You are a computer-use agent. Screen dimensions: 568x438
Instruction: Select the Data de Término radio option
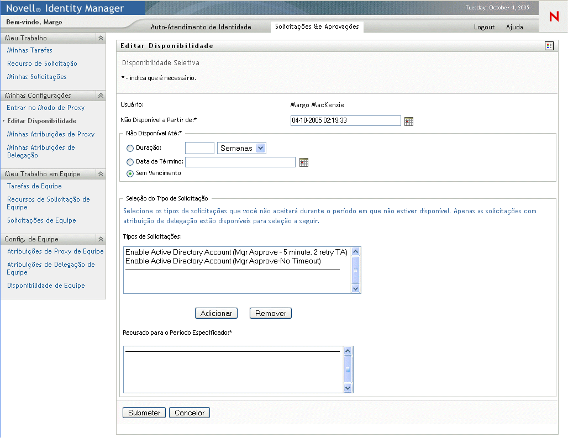(x=130, y=162)
